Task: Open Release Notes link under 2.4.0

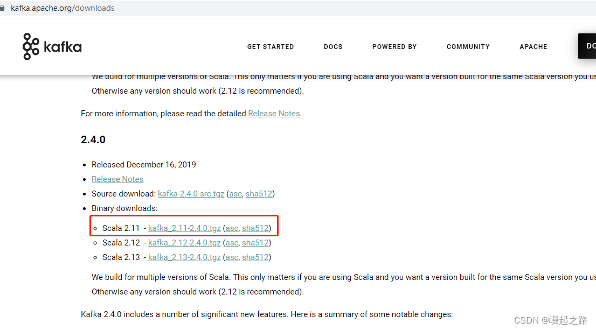Action: 117,179
